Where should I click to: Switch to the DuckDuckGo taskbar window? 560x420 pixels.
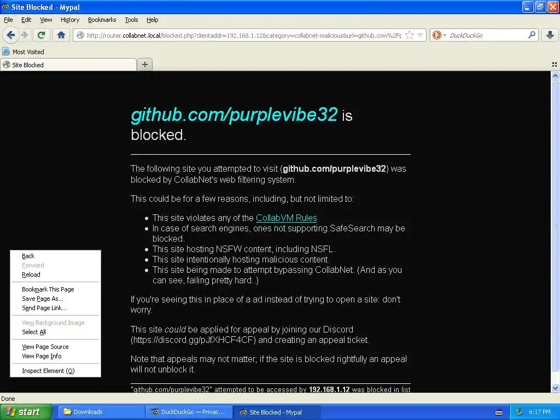coord(189,412)
